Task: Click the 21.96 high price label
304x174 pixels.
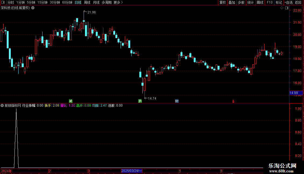Action: pyautogui.click(x=91, y=12)
